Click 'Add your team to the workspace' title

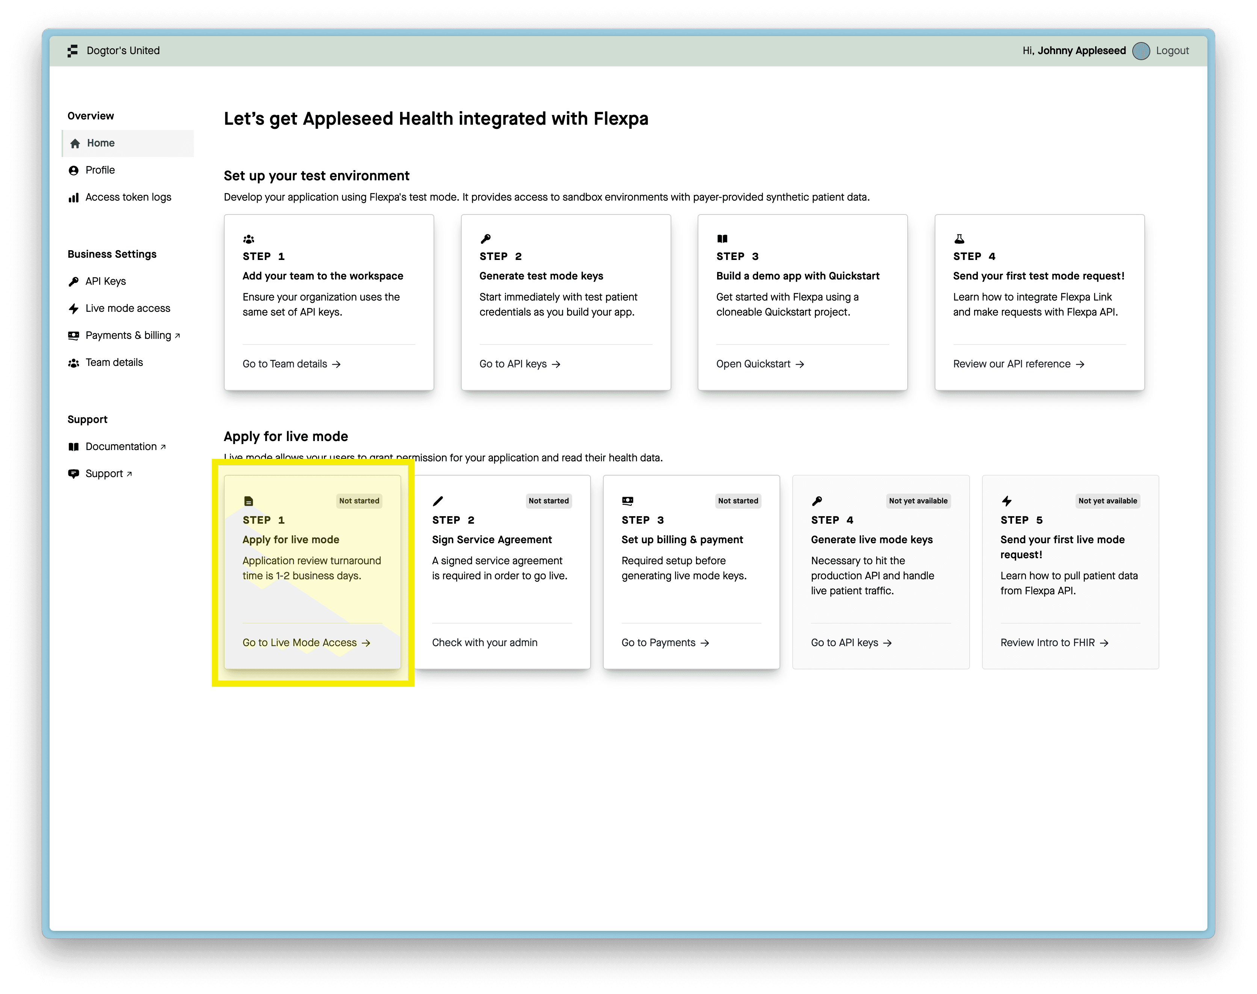[x=323, y=276]
